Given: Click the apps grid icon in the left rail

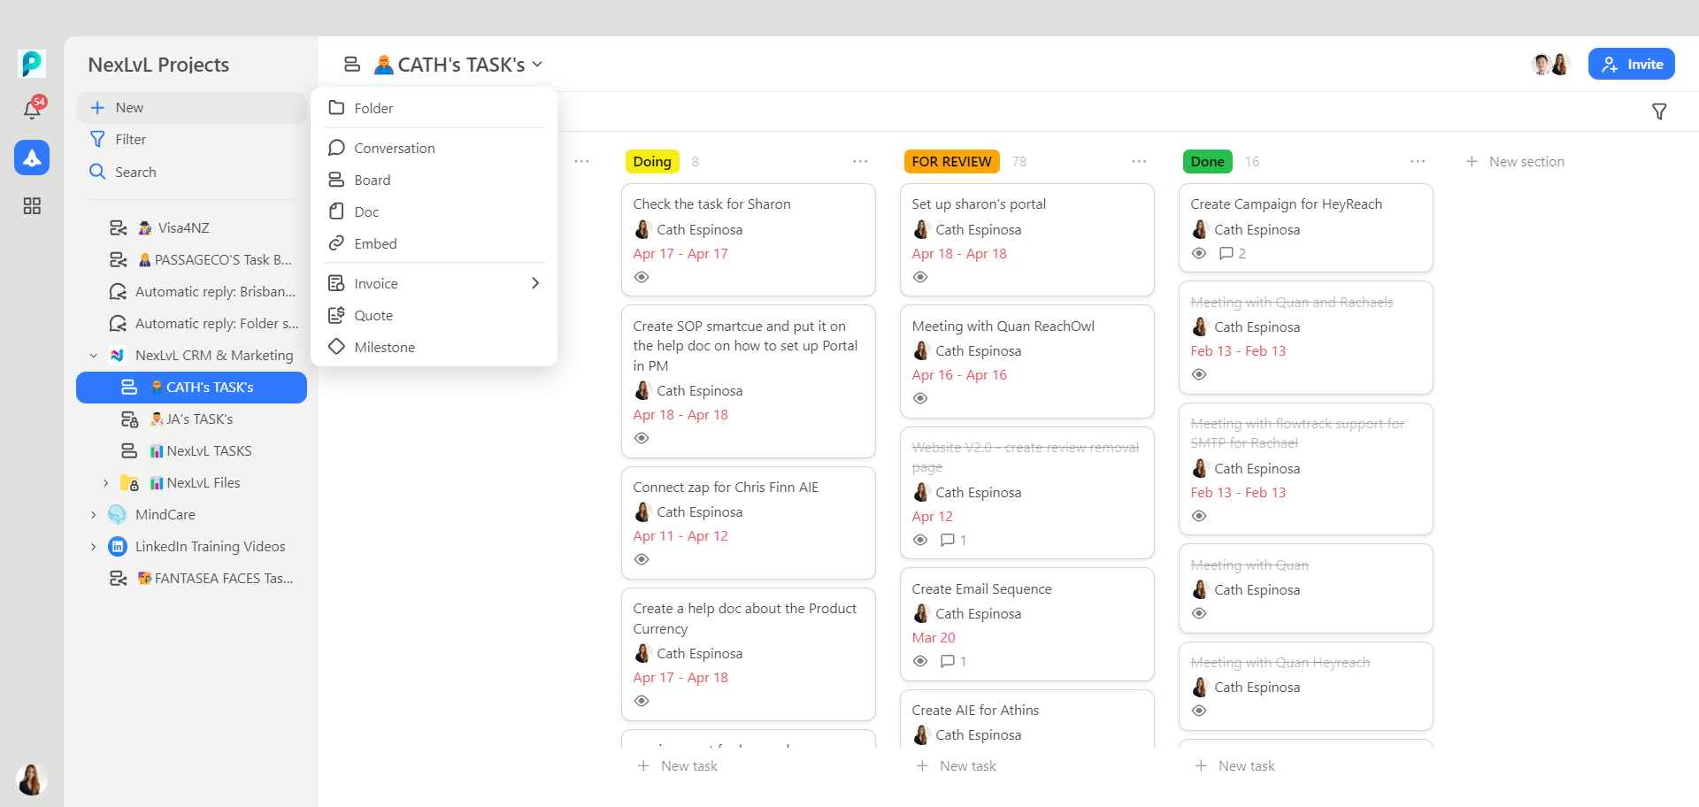Looking at the screenshot, I should pyautogui.click(x=32, y=205).
